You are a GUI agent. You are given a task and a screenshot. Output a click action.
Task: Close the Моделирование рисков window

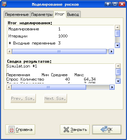(122, 4)
